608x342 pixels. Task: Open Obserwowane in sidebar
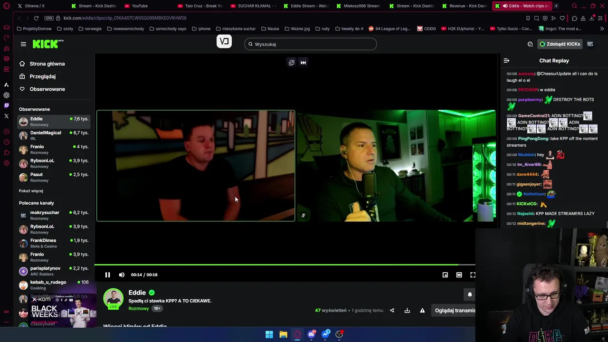pyautogui.click(x=47, y=89)
